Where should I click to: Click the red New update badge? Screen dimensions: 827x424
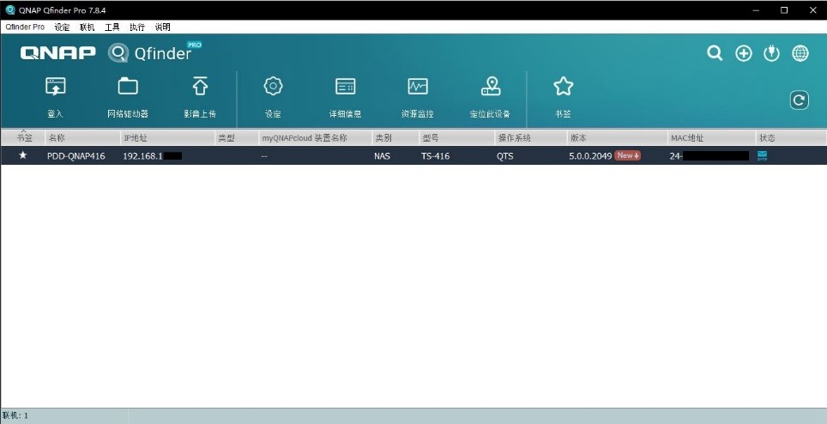coord(628,155)
